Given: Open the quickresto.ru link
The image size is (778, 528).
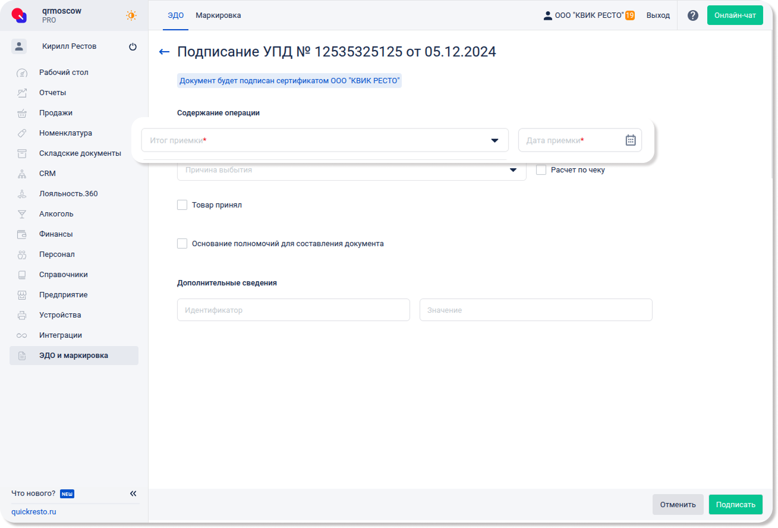Looking at the screenshot, I should [34, 511].
